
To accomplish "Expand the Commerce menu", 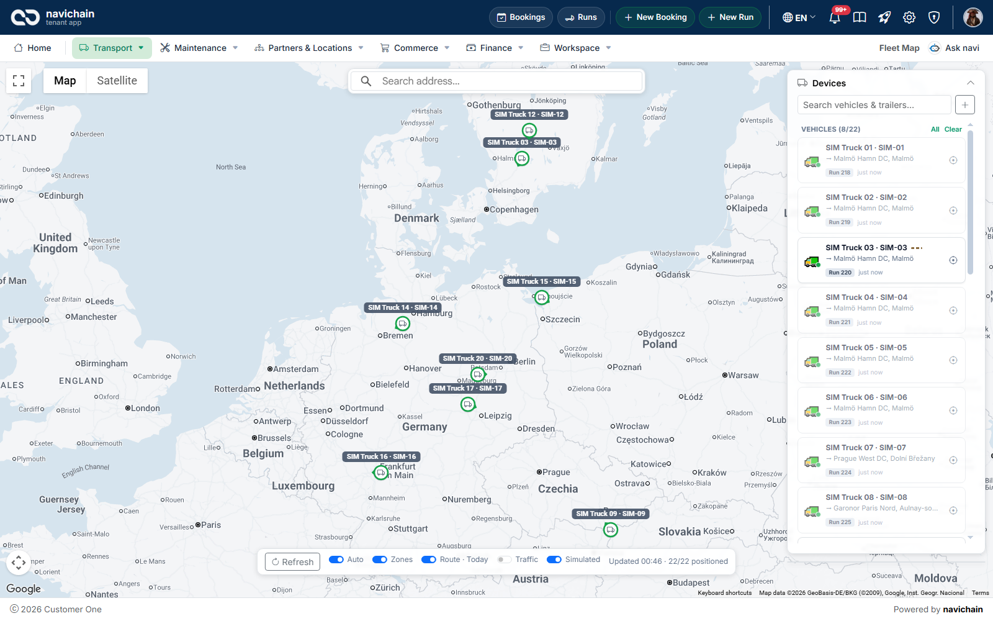I will [x=415, y=48].
